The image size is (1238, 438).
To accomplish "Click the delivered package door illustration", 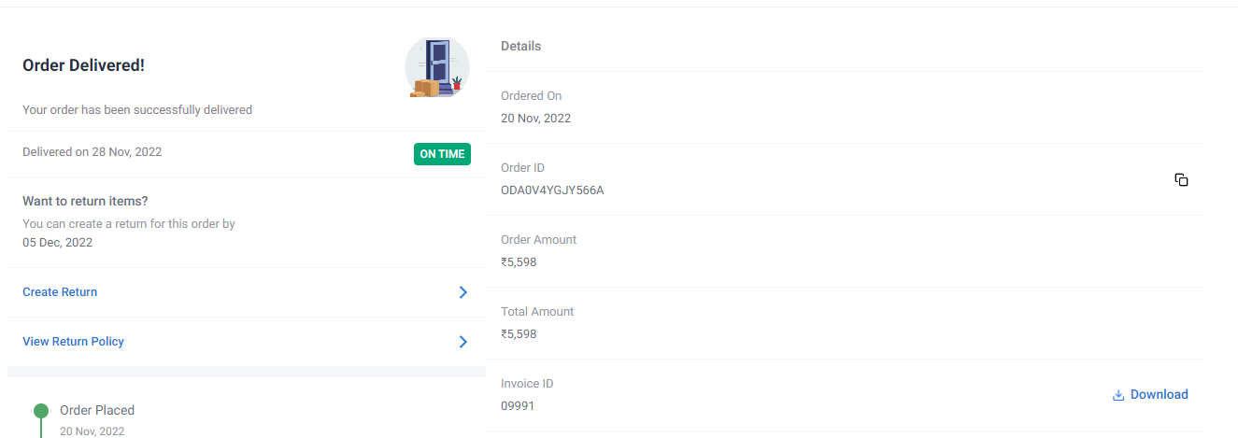I will (437, 67).
